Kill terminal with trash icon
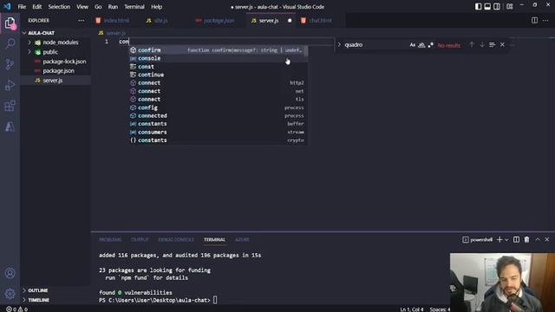The image size is (555, 312). pyautogui.click(x=526, y=239)
